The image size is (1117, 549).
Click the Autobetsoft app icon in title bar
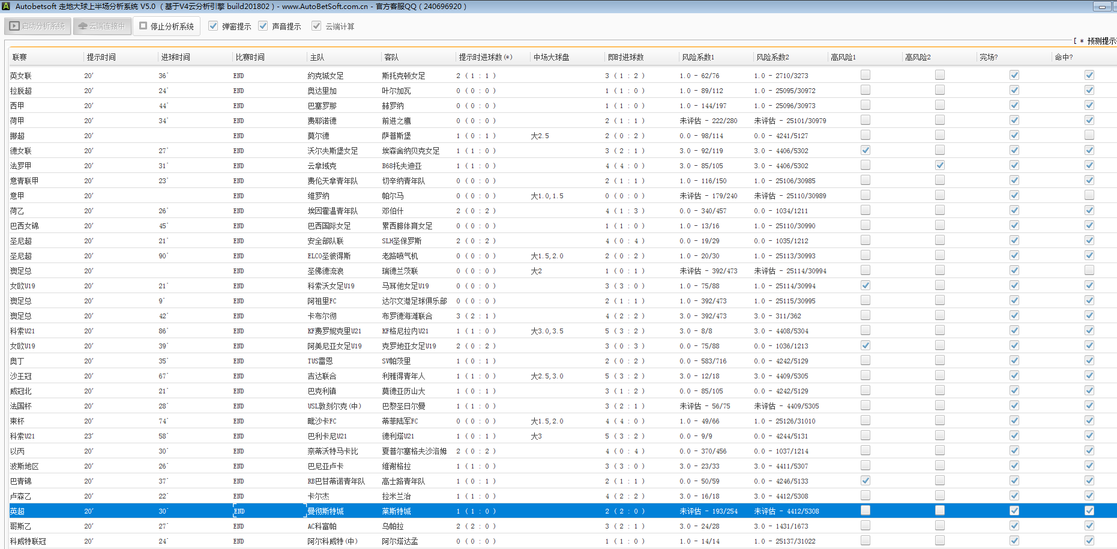coord(6,7)
